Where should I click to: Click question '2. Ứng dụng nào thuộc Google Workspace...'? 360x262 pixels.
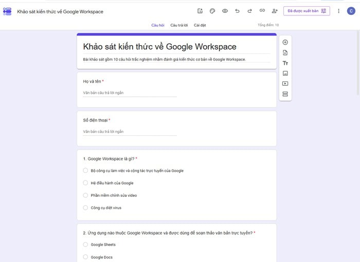pos(168,233)
